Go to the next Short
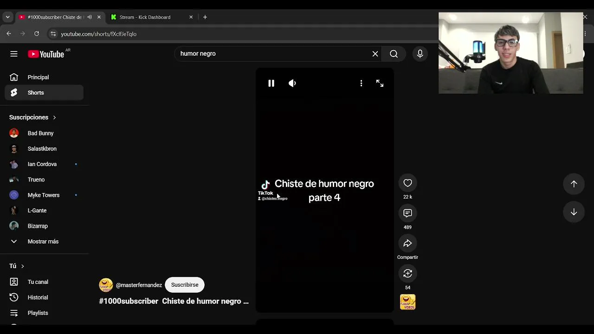The width and height of the screenshot is (594, 334). click(574, 212)
